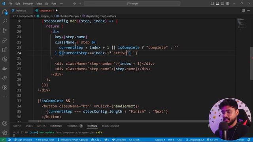Expand the src breadcrumb
Screen dimensions: 253x142
pyautogui.click(x=14, y=16)
